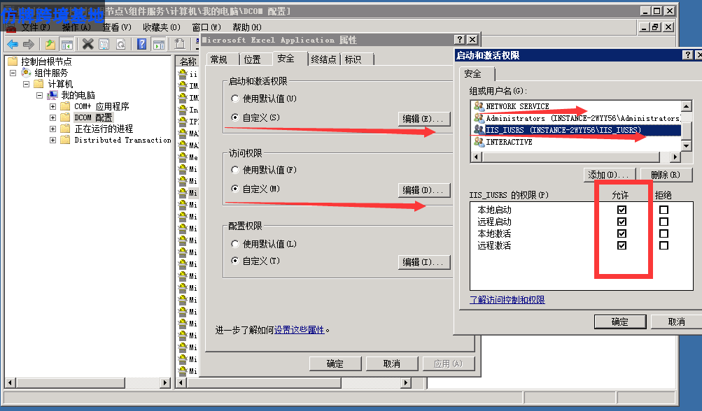Select the 我的电脑 computer icon
702x411 pixels.
tap(52, 95)
